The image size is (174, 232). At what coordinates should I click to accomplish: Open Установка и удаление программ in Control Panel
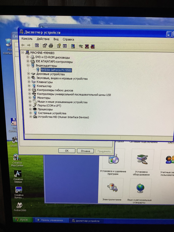pos(113,162)
